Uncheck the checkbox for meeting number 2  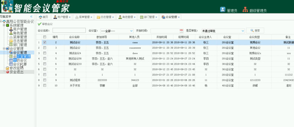tap(45, 42)
